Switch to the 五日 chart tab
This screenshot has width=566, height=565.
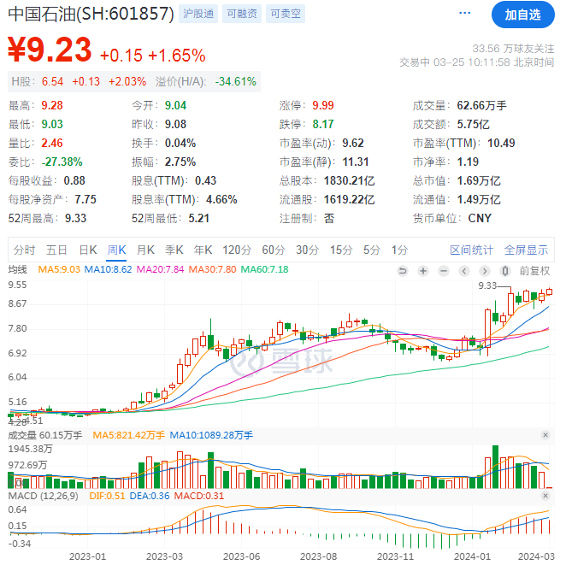(56, 250)
